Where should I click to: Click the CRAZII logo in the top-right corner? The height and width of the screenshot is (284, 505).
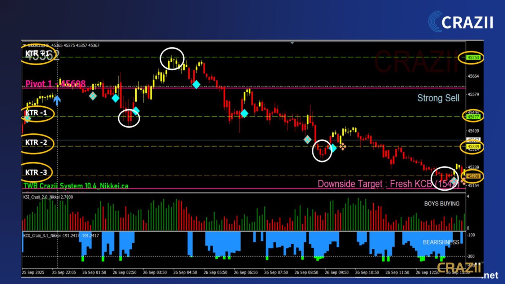[461, 22]
